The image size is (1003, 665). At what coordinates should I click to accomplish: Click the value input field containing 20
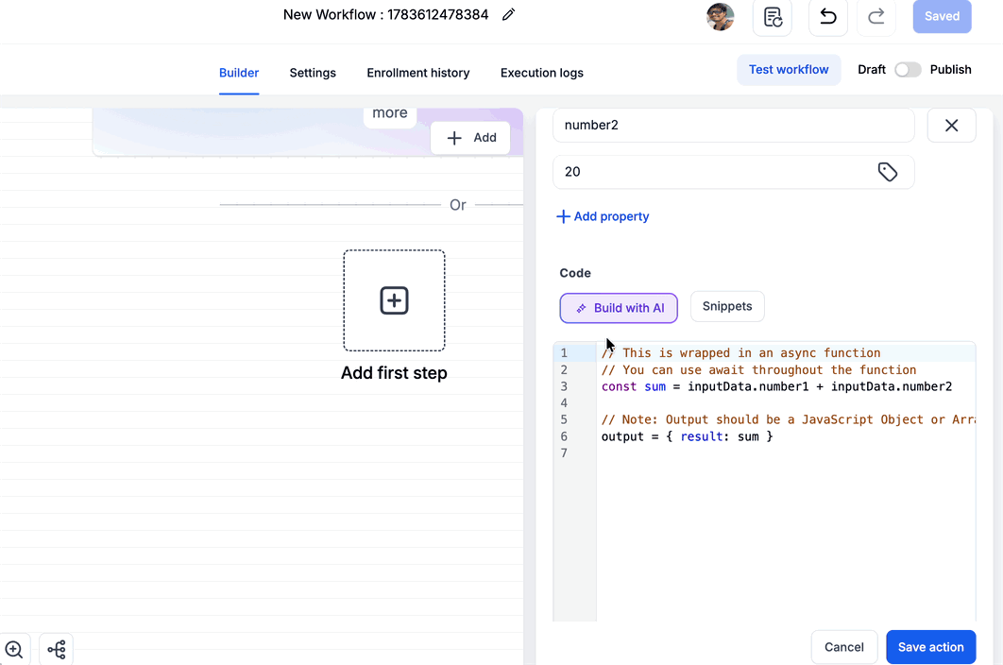click(x=733, y=172)
